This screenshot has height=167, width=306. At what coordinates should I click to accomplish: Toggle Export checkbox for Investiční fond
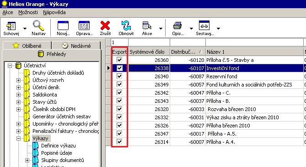119,68
